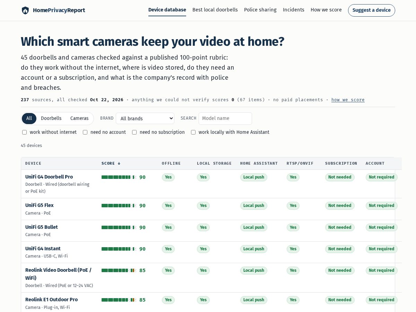
Task: Click the HomePrivacyReport shield logo icon
Action: [25, 10]
